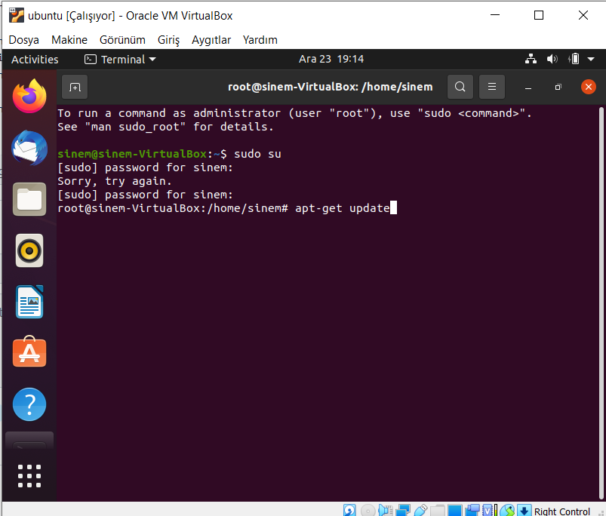Open the Activities overview
Image resolution: width=606 pixels, height=516 pixels.
coord(35,60)
